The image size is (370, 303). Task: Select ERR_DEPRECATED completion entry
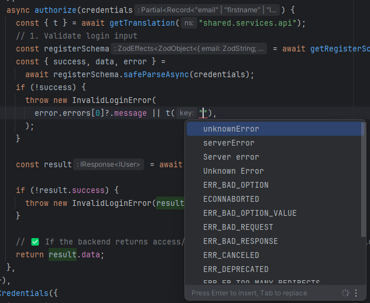click(274, 269)
